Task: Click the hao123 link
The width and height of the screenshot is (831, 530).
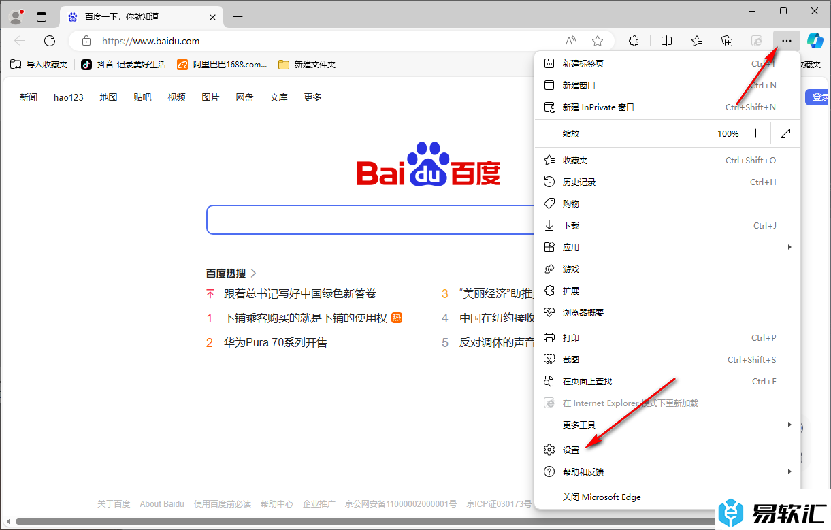Action: [x=69, y=97]
